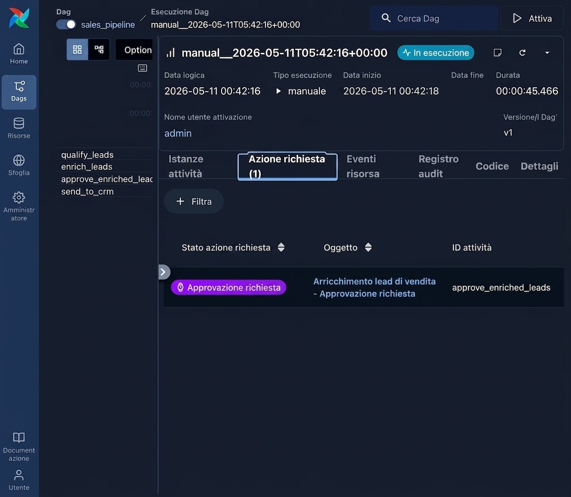
Task: Open the Codice tab
Action: [492, 166]
